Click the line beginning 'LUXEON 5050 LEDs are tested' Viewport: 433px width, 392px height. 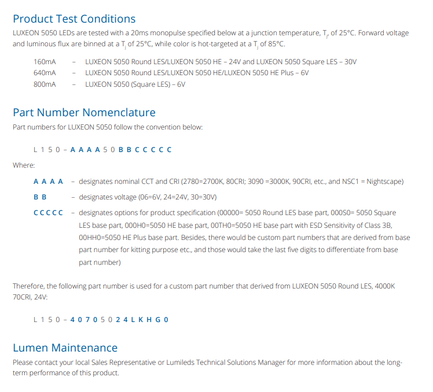pos(210,33)
